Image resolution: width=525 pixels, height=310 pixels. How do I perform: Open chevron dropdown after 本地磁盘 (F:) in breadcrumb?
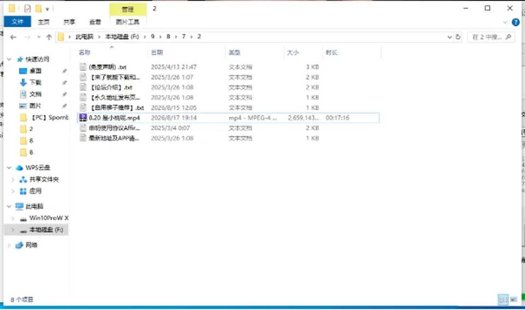144,37
